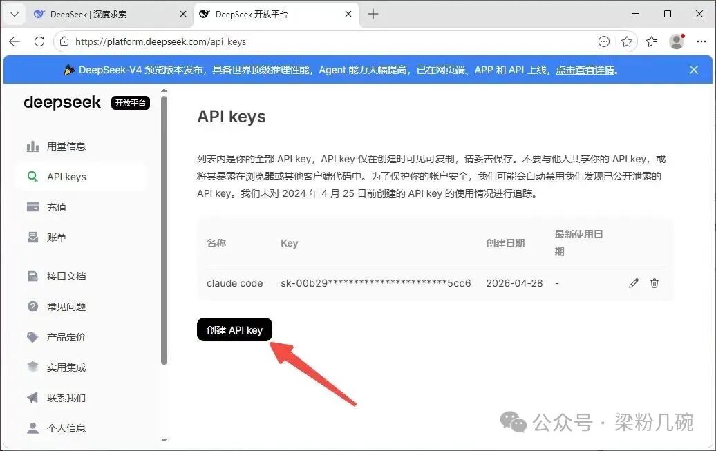Click the deepseek logo
This screenshot has width=716, height=451.
click(62, 103)
